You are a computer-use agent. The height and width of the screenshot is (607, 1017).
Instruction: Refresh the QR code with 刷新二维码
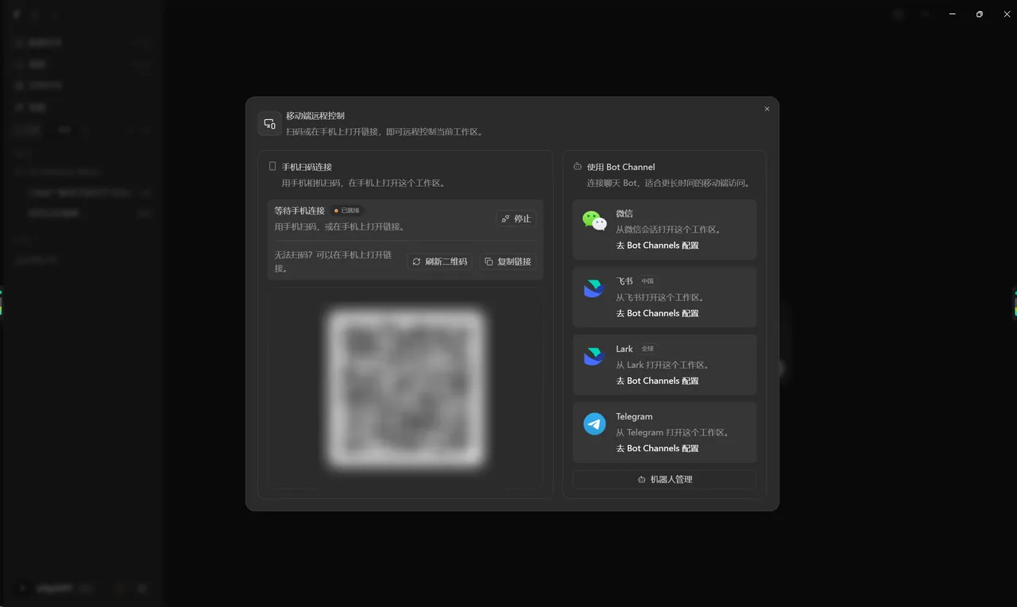(440, 261)
